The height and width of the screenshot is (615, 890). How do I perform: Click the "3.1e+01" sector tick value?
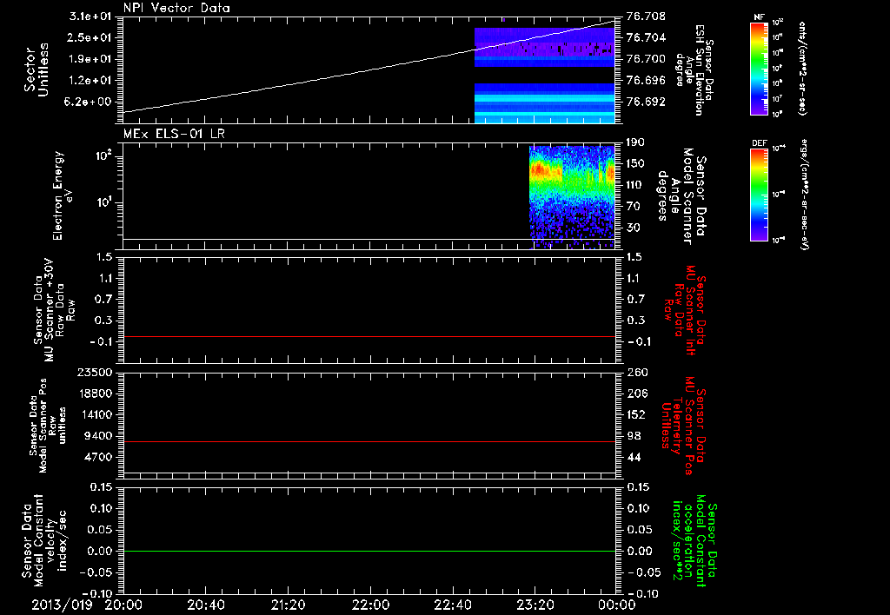click(x=90, y=17)
